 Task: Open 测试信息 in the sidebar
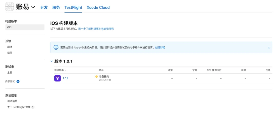12,101
